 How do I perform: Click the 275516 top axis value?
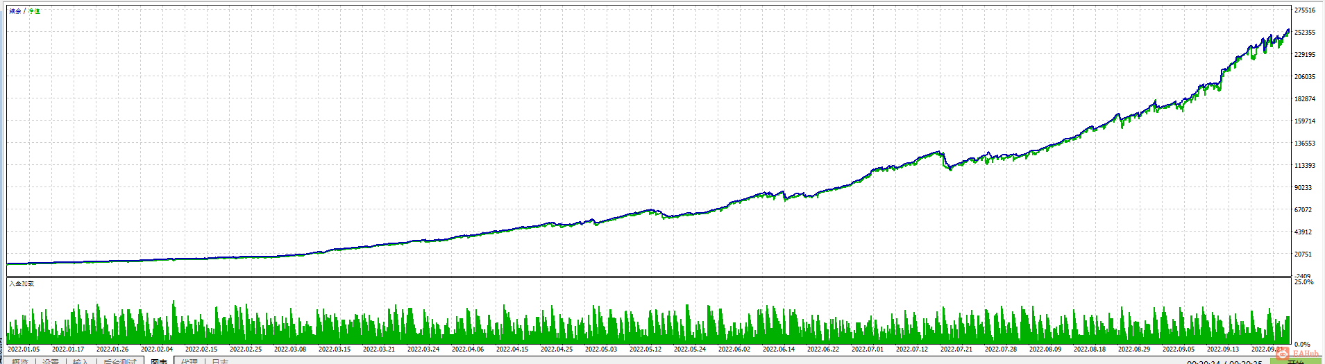(x=1305, y=10)
